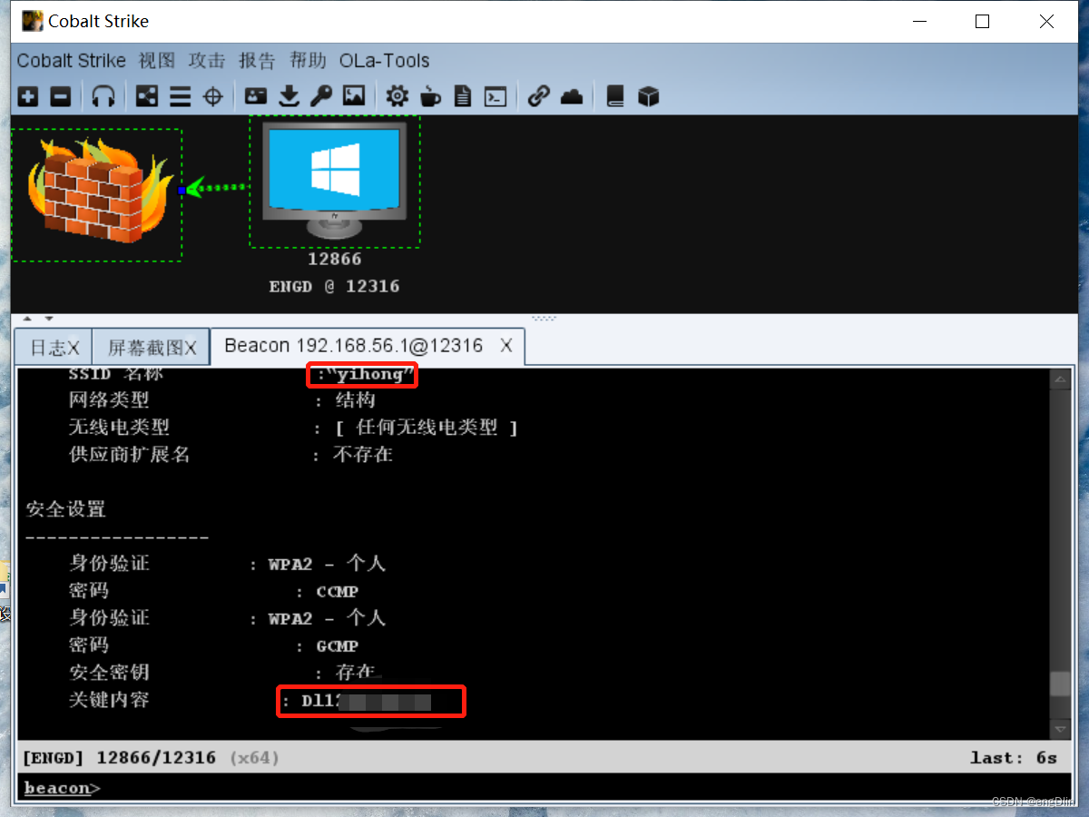Click the 12866 label under the monitor

tap(334, 259)
